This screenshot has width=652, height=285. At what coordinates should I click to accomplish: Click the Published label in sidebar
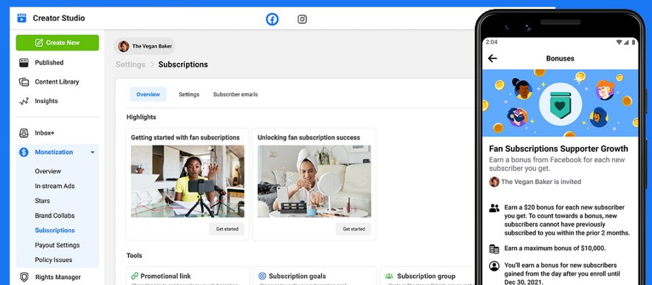coord(49,62)
